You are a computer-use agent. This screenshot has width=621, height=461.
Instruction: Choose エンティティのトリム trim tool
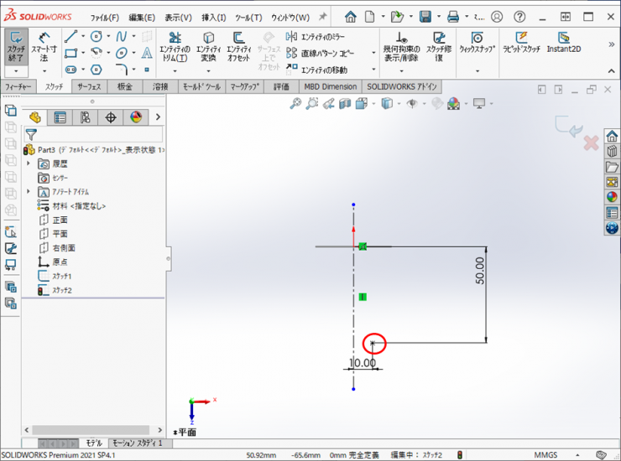point(175,49)
